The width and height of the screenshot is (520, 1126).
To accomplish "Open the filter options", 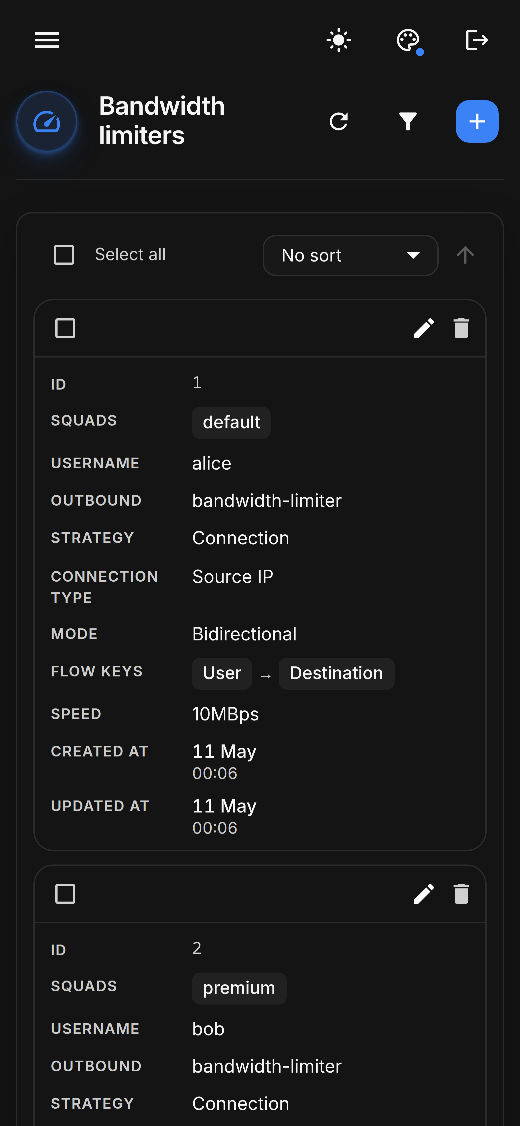I will [x=408, y=121].
